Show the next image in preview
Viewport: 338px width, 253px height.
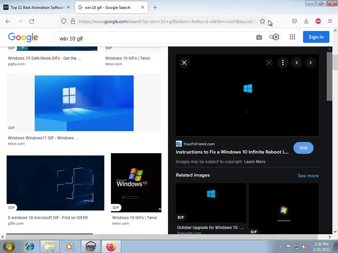[310, 63]
